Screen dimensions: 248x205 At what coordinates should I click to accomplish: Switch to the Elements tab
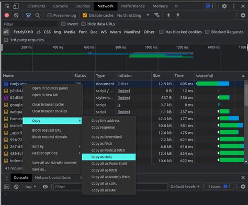pyautogui.click(x=37, y=6)
